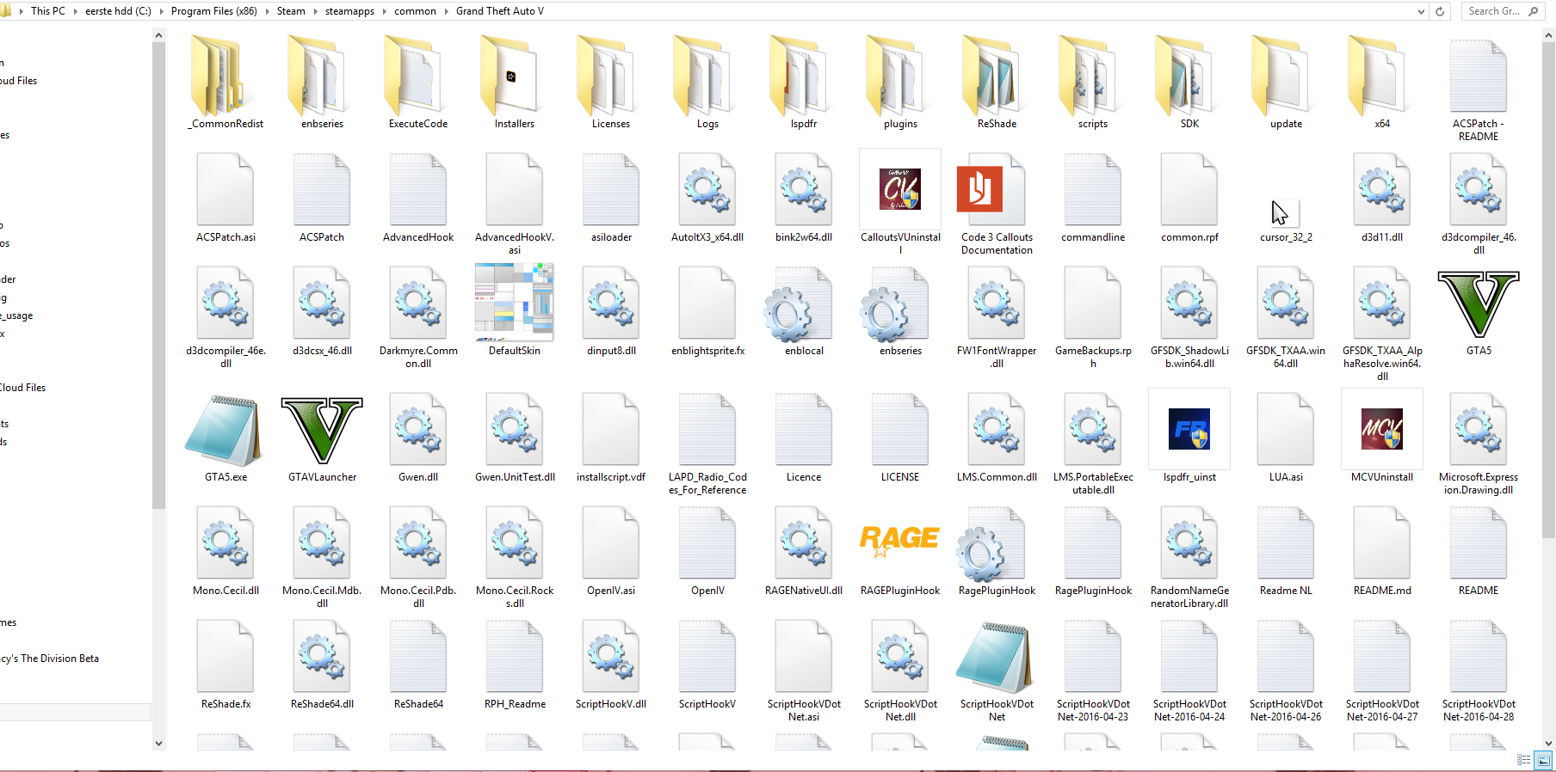
Task: Open the GTA5 application icon
Action: tap(1479, 304)
